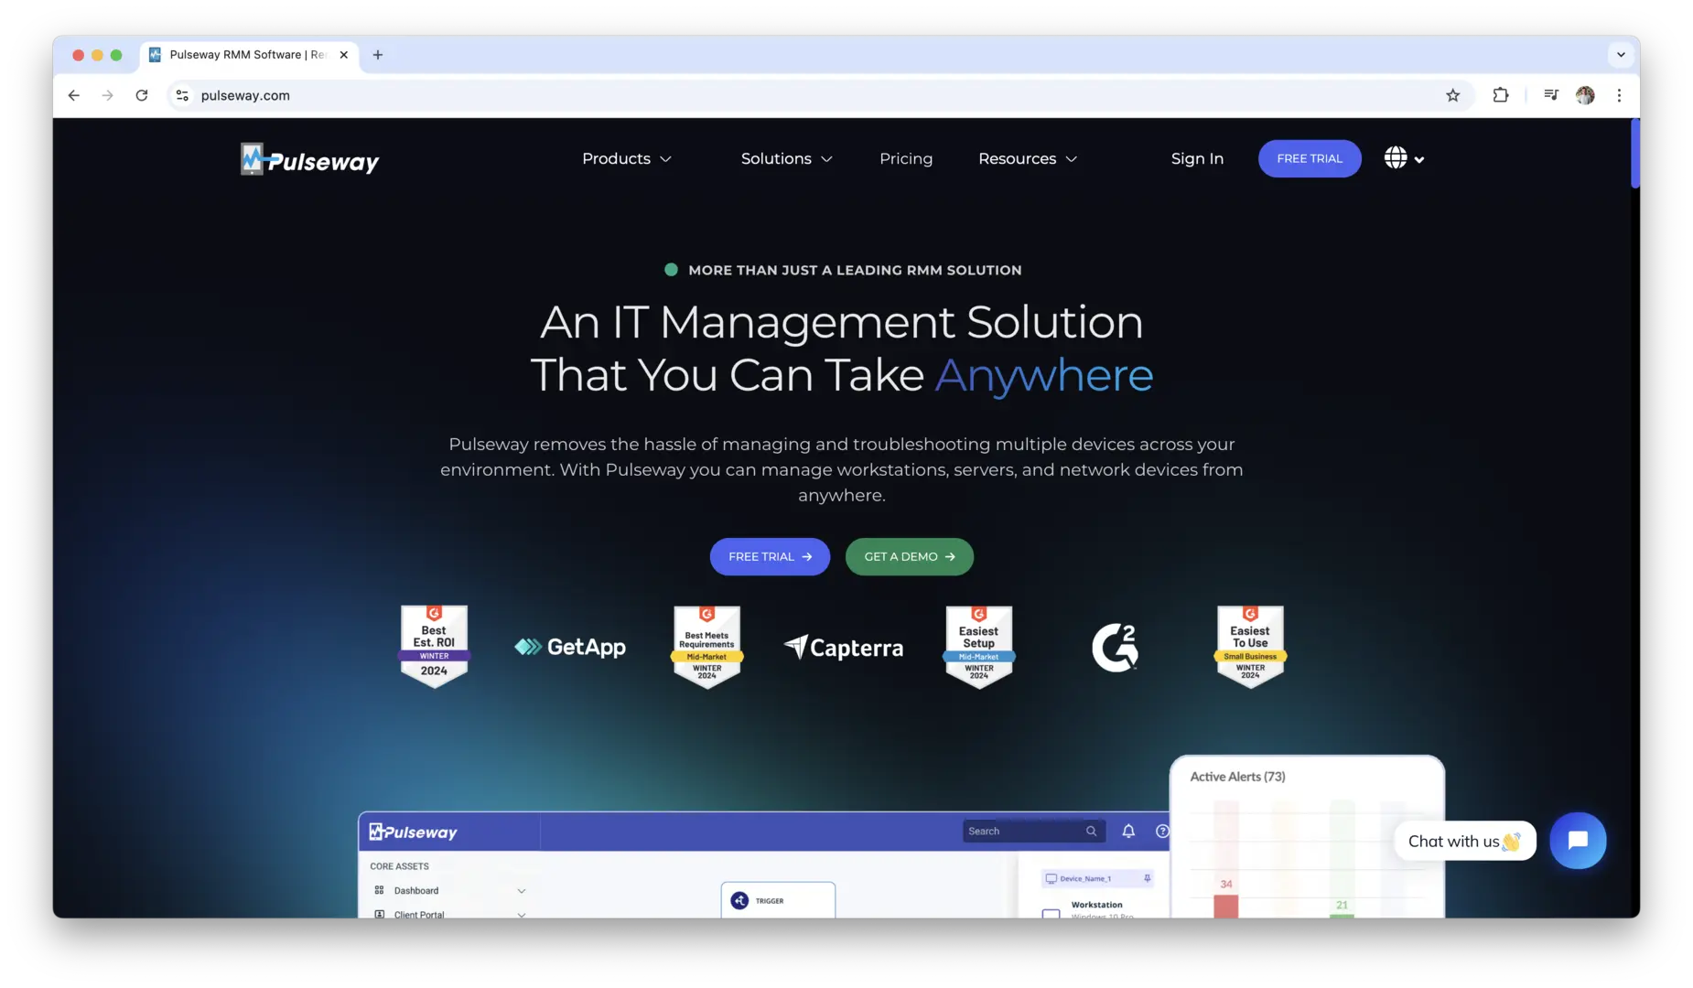Image resolution: width=1693 pixels, height=988 pixels.
Task: Open the Pricing page
Action: pyautogui.click(x=906, y=158)
